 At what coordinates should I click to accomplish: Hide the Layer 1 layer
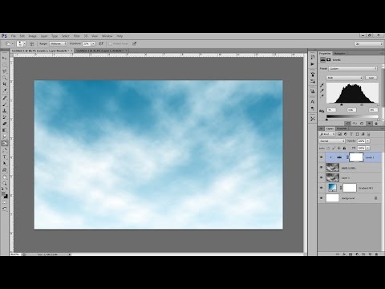322,177
